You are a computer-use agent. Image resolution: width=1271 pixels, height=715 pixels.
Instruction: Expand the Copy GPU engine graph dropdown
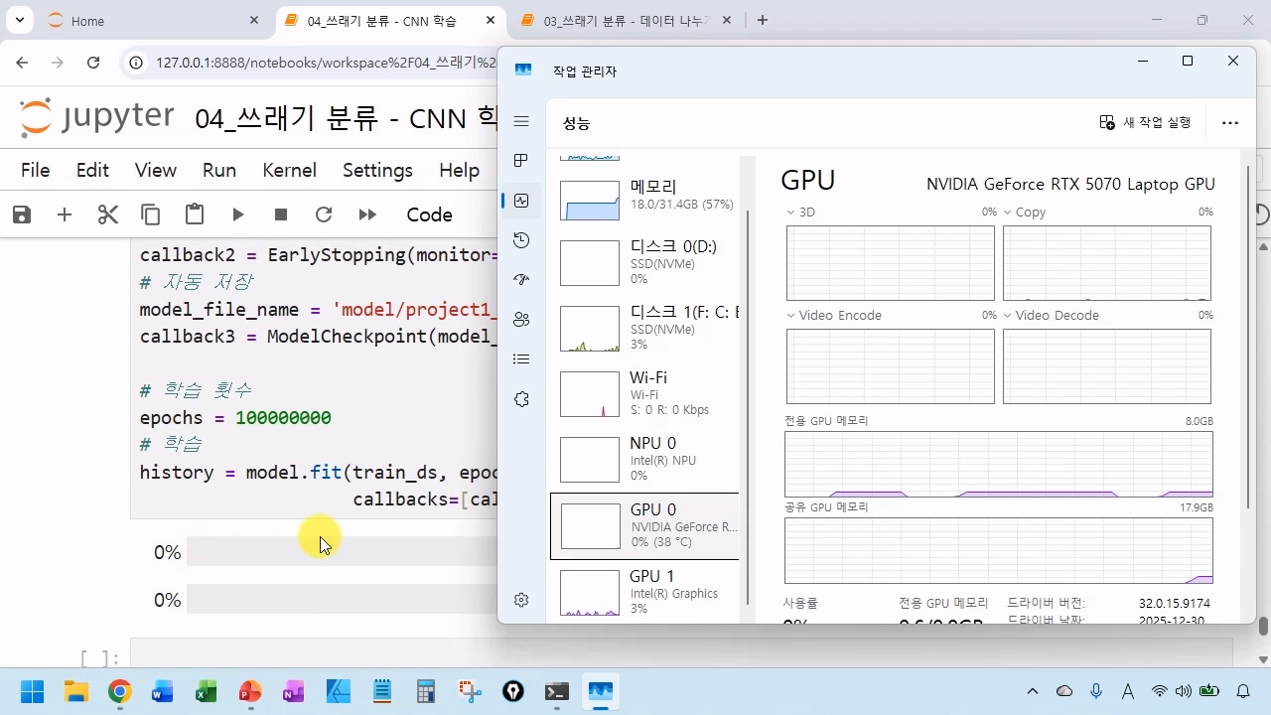[x=1008, y=213]
